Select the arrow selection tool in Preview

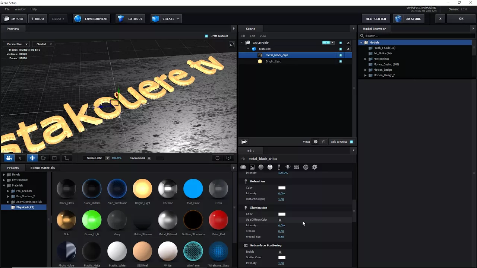(20, 158)
